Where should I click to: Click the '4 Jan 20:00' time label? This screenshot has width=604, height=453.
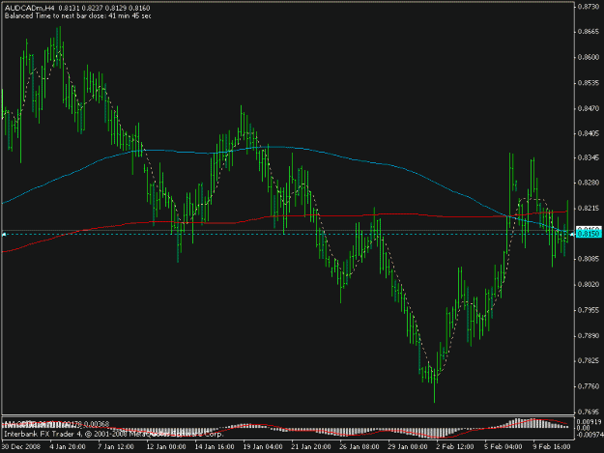click(x=68, y=447)
